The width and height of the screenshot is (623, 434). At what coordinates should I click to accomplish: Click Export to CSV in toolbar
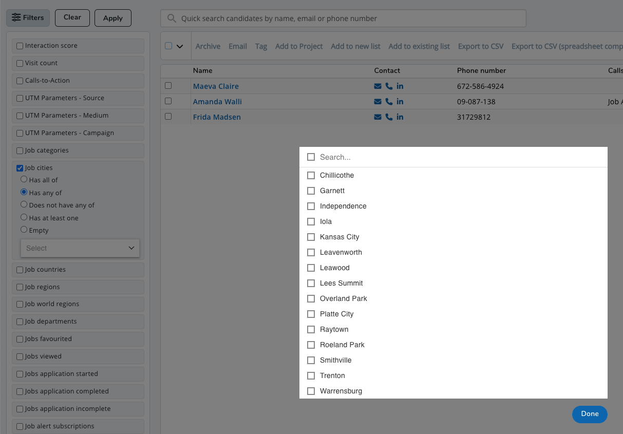pos(480,46)
